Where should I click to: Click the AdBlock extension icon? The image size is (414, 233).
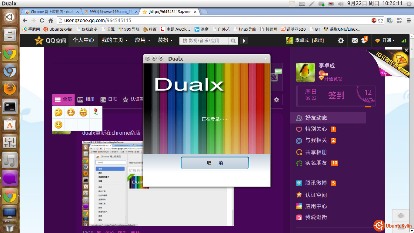(374, 21)
